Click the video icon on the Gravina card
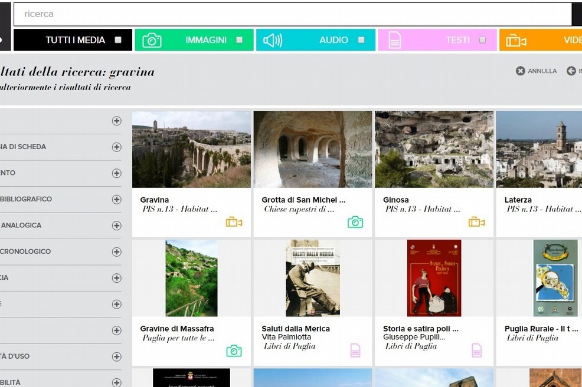This screenshot has height=387, width=582. [234, 222]
